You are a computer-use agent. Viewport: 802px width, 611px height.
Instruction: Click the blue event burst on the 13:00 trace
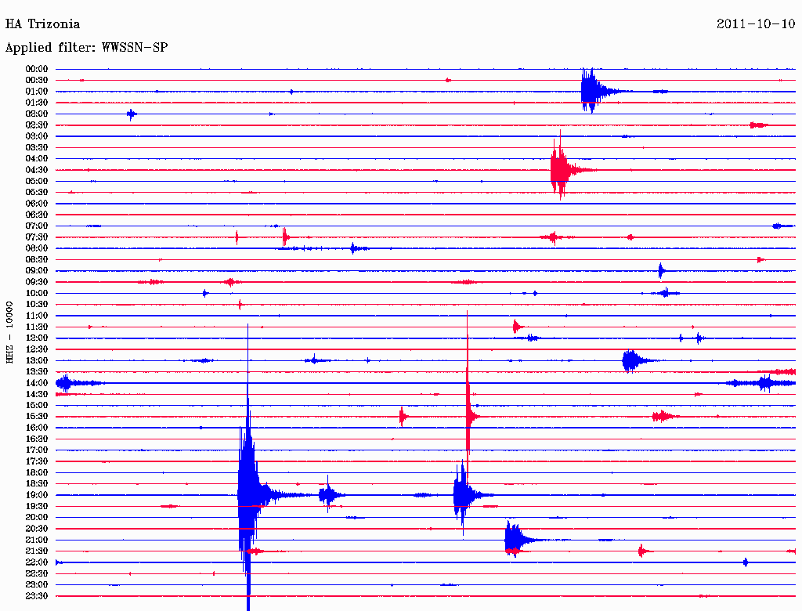click(632, 361)
